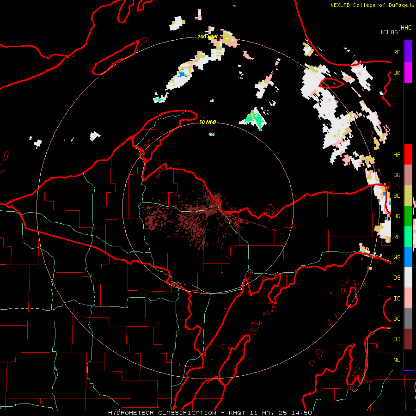
Task: Click the UK magenta legend swatch
Action: coord(408,73)
